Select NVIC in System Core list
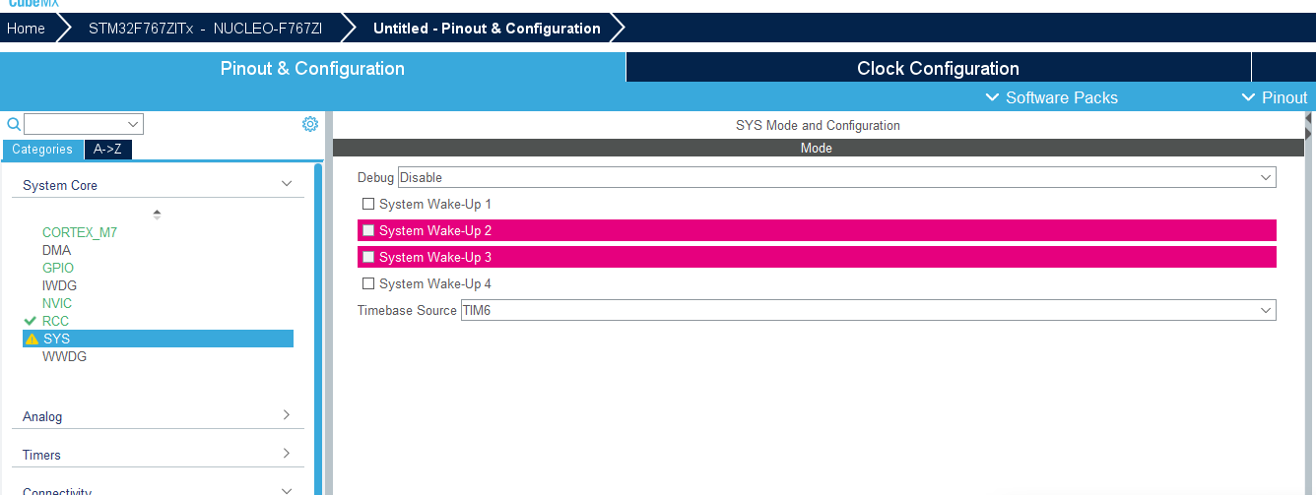The height and width of the screenshot is (495, 1316). point(57,303)
